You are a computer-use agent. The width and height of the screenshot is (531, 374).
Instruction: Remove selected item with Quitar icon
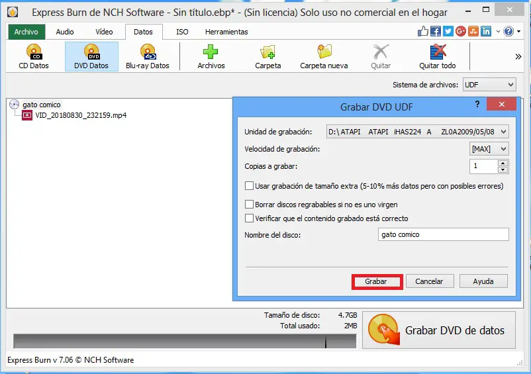pyautogui.click(x=381, y=52)
